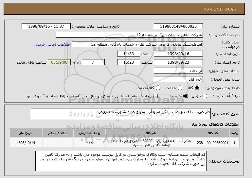Viewport: 252px width, 178px height.
Task: Open the اطلاعات تماس خریدار link
Action: (x=53, y=44)
